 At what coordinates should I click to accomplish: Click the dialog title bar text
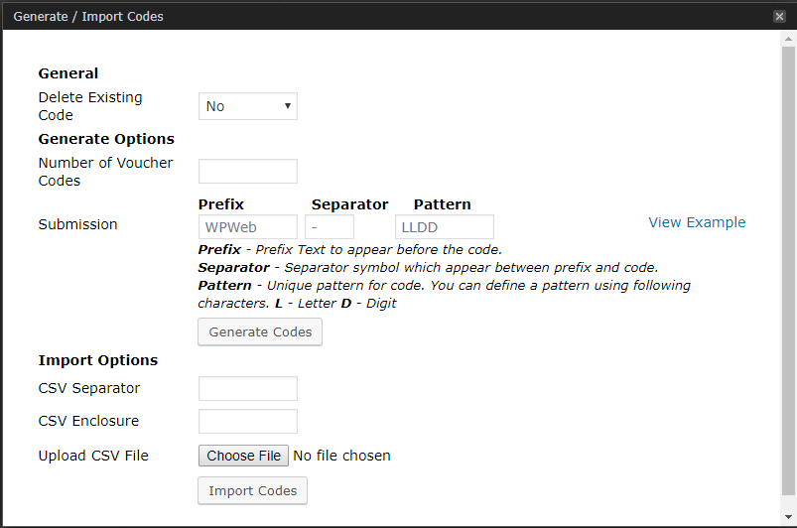(x=88, y=16)
